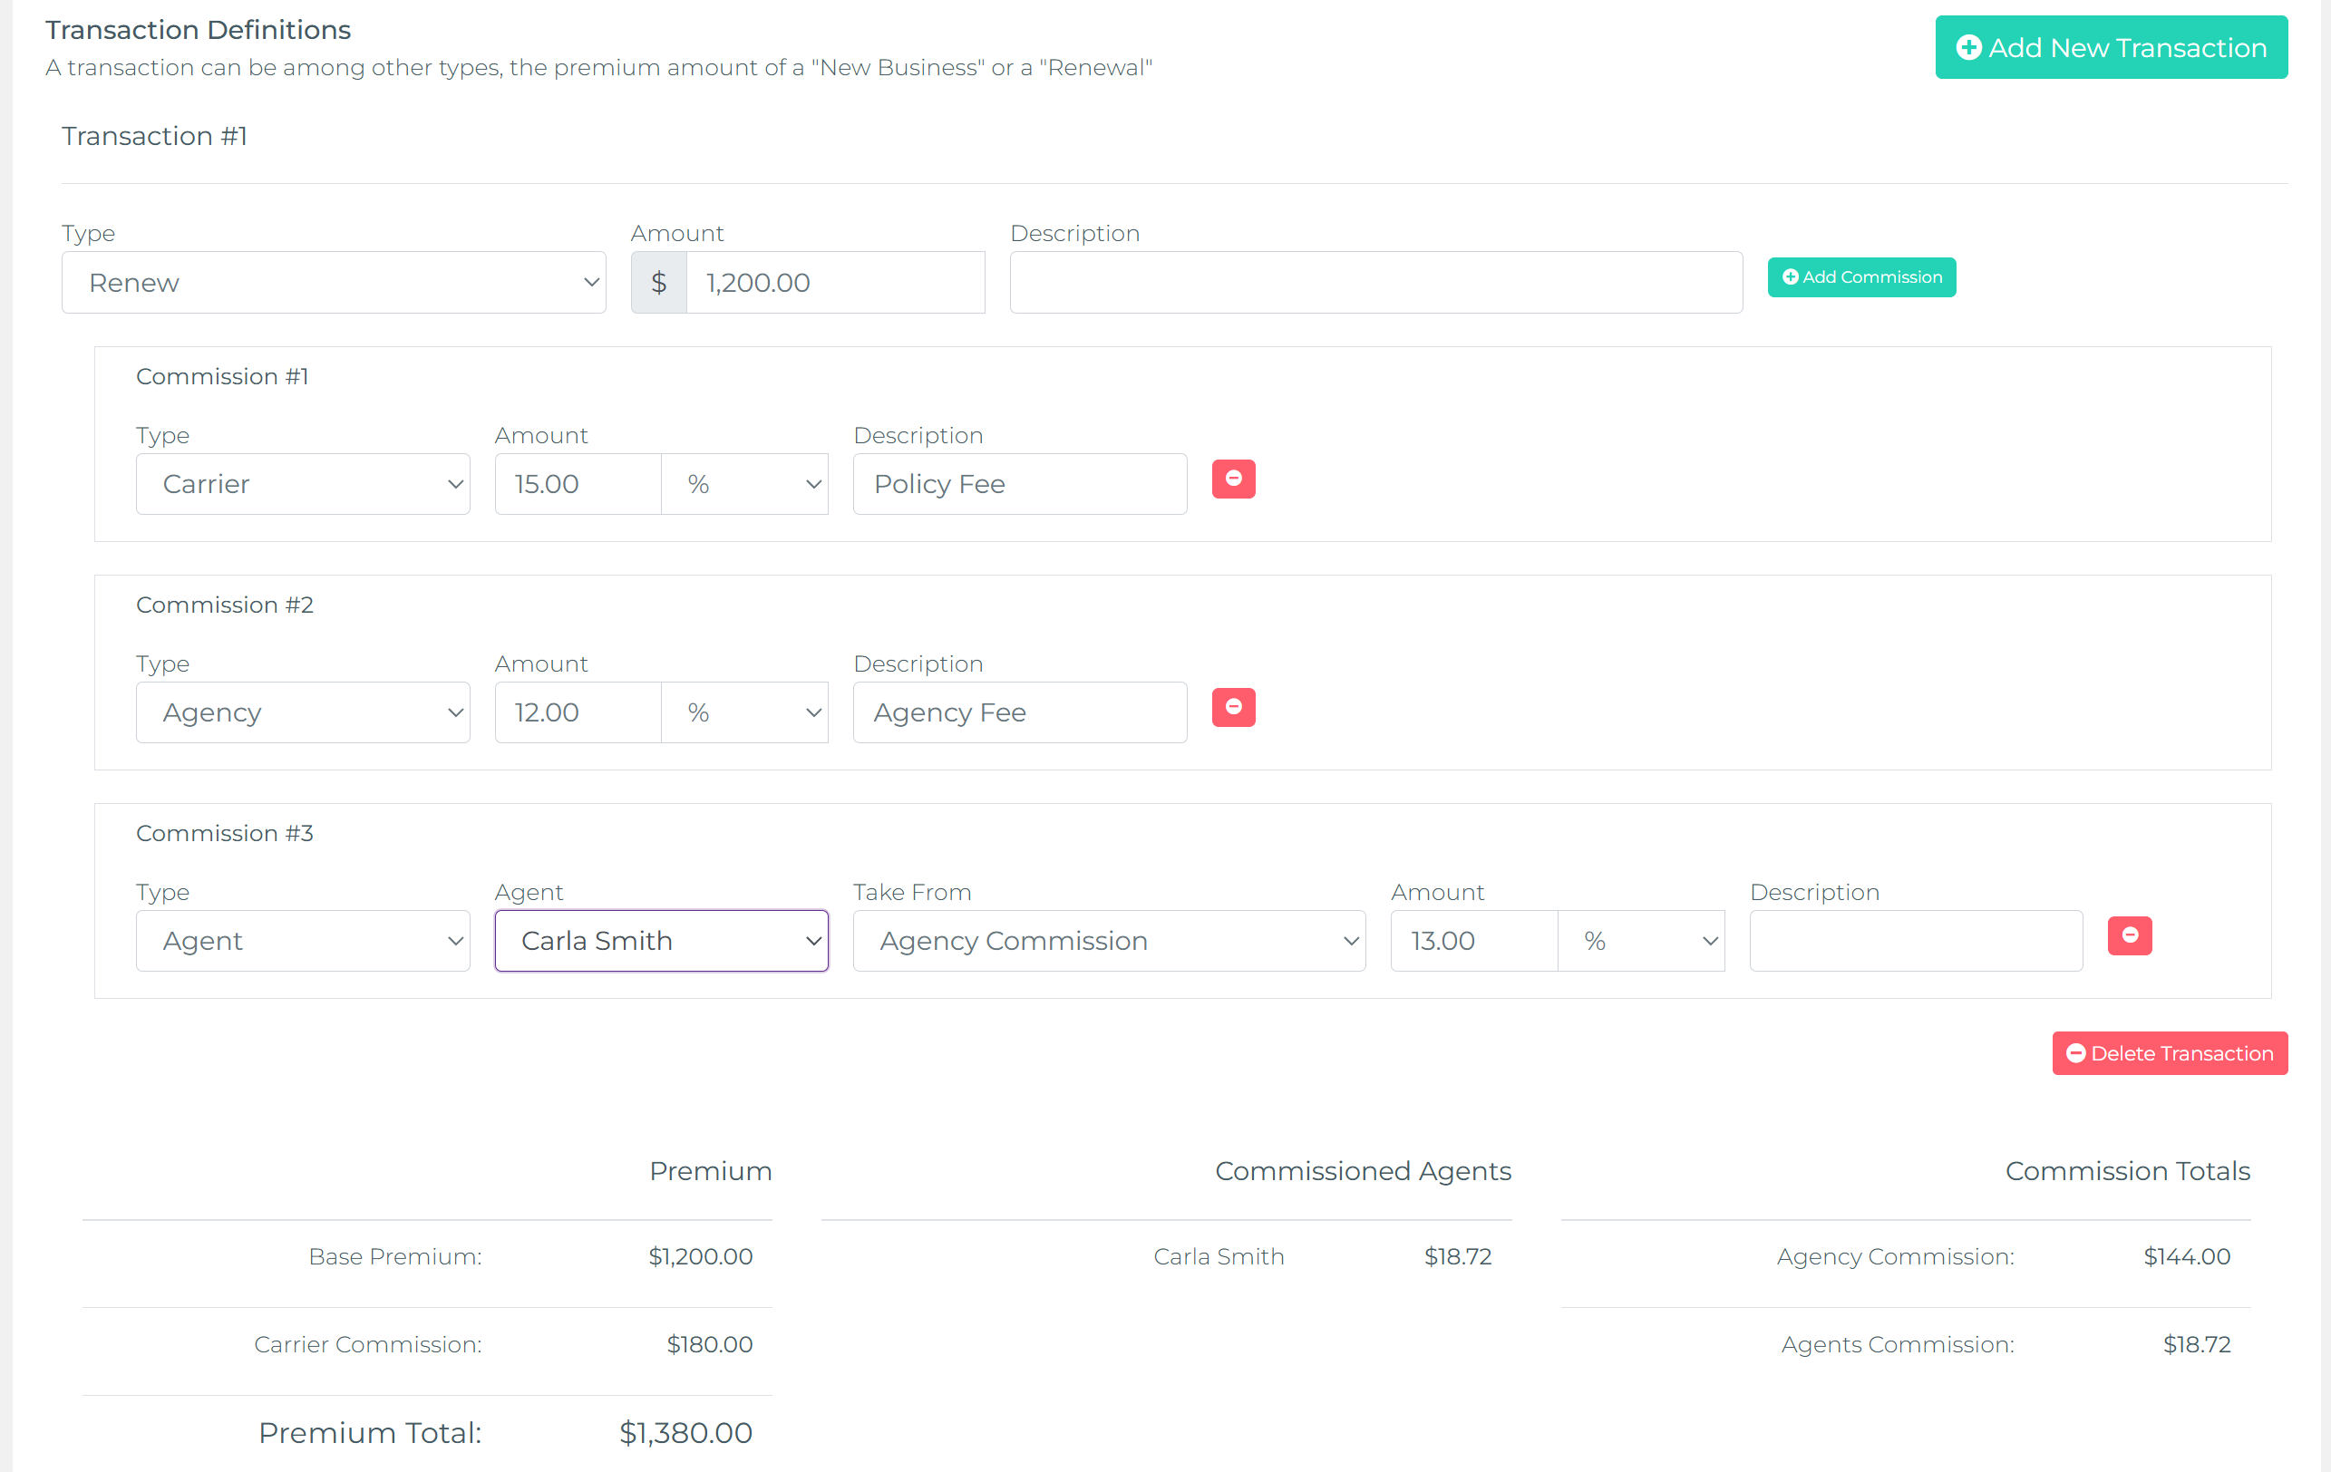Open Commission #2 Type dropdown showing Agency
The height and width of the screenshot is (1472, 2331).
pyautogui.click(x=302, y=712)
